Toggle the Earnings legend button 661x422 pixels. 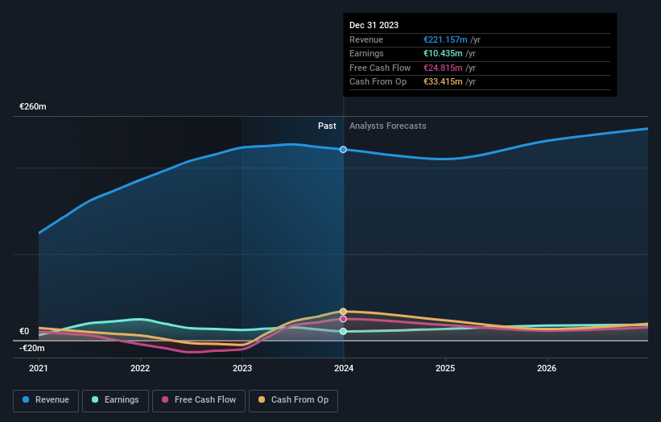115,400
